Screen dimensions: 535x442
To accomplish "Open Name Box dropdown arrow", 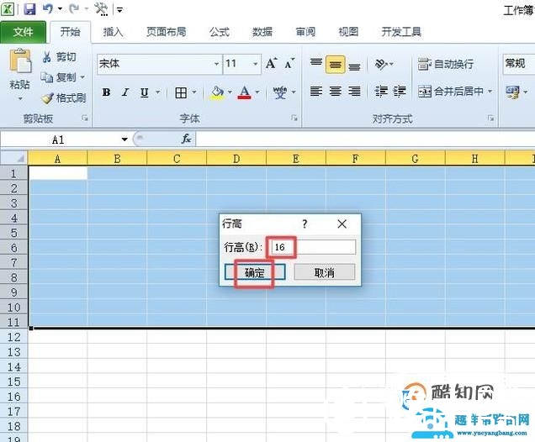I will (124, 139).
